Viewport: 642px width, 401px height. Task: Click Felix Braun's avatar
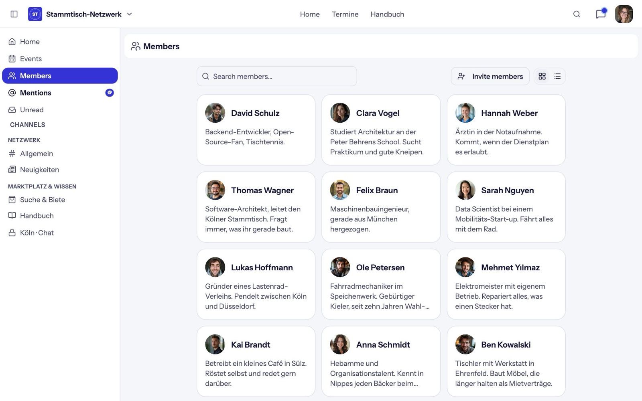(x=340, y=190)
